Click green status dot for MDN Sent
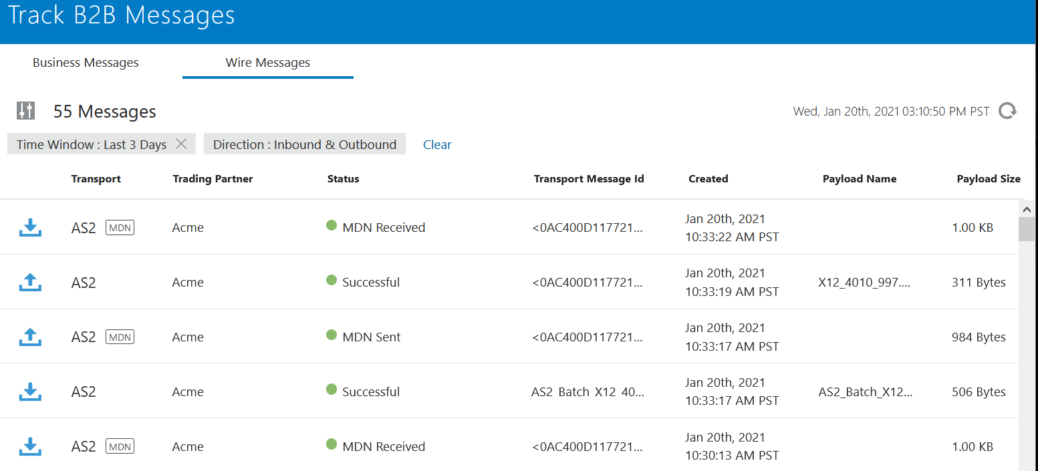The height and width of the screenshot is (471, 1038). (x=331, y=335)
